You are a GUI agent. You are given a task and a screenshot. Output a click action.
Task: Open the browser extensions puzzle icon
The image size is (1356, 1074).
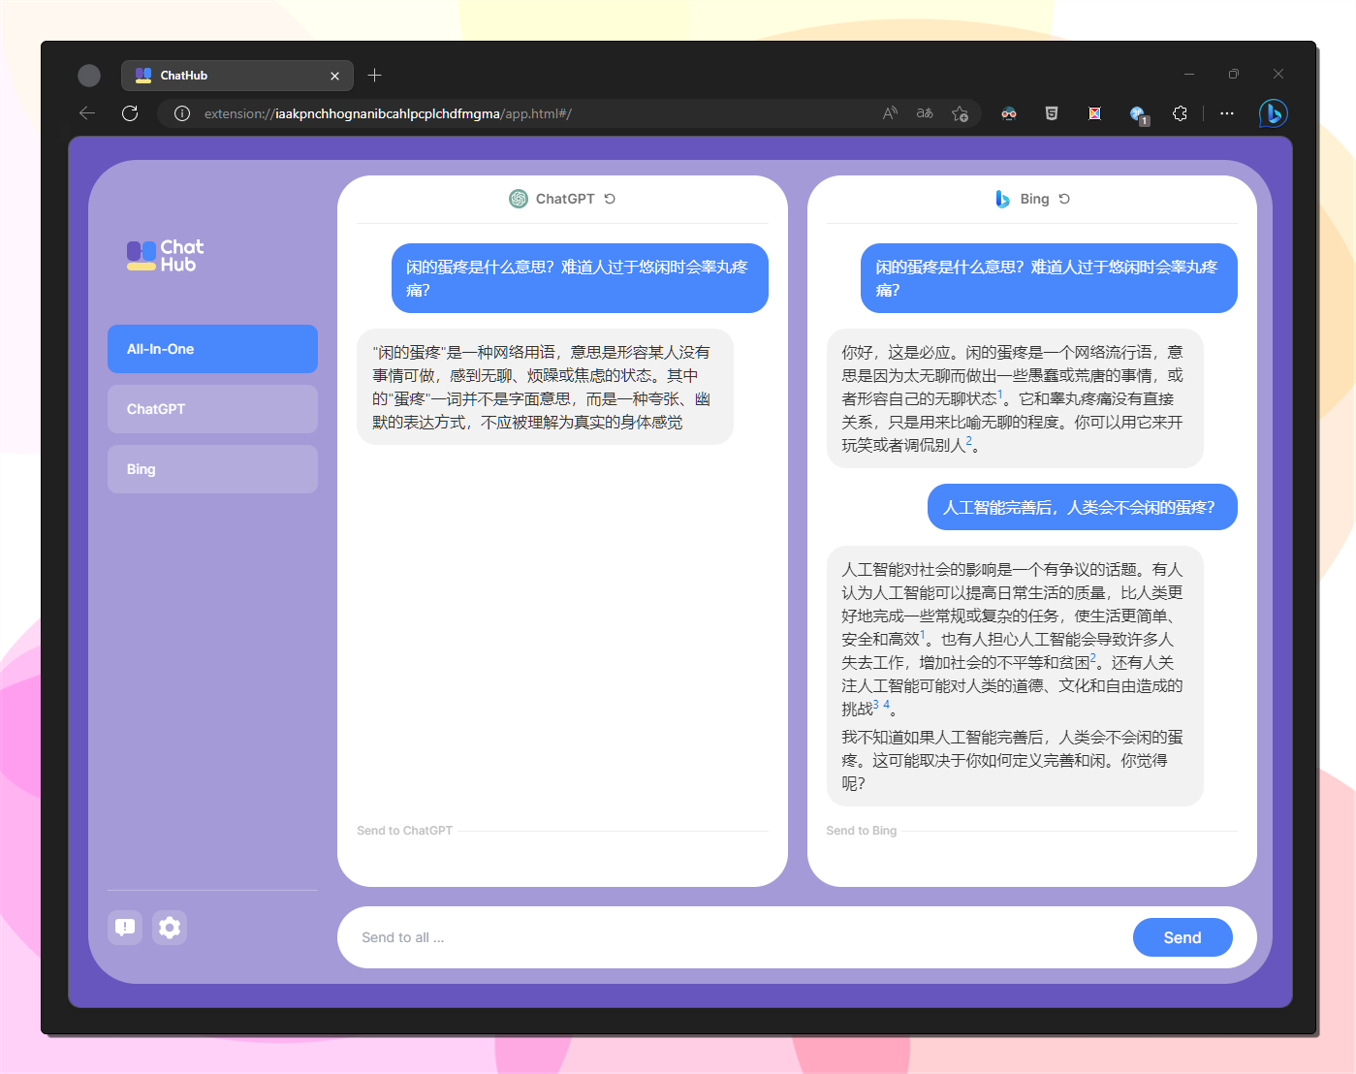click(1180, 113)
